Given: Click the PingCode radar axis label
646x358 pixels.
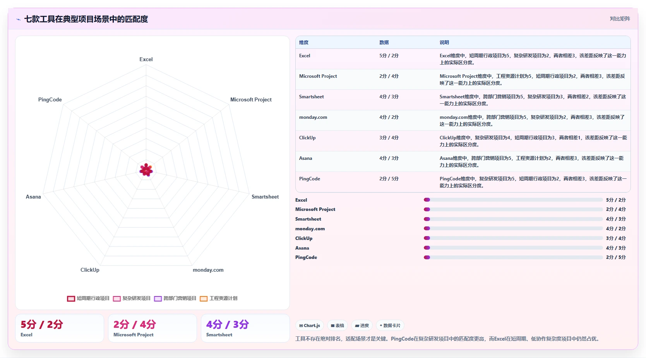Looking at the screenshot, I should tap(50, 99).
